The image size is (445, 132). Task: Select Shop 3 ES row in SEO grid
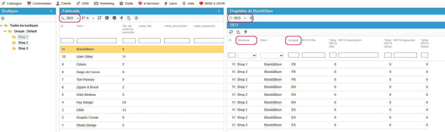point(328,125)
